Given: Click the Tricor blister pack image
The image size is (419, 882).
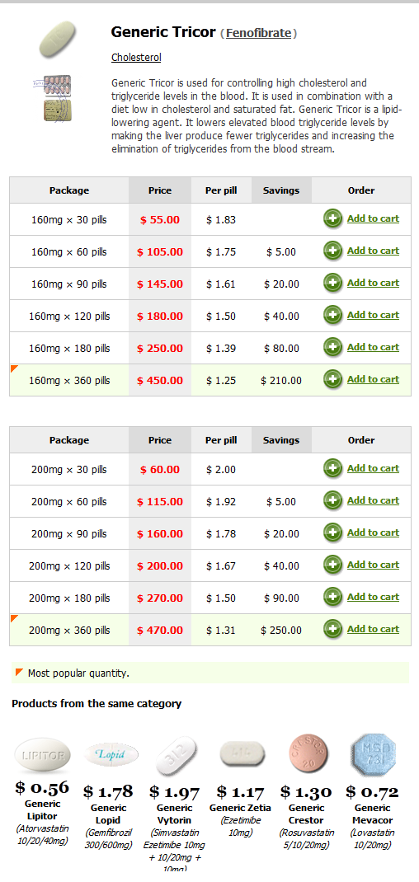Looking at the screenshot, I should point(52,99).
